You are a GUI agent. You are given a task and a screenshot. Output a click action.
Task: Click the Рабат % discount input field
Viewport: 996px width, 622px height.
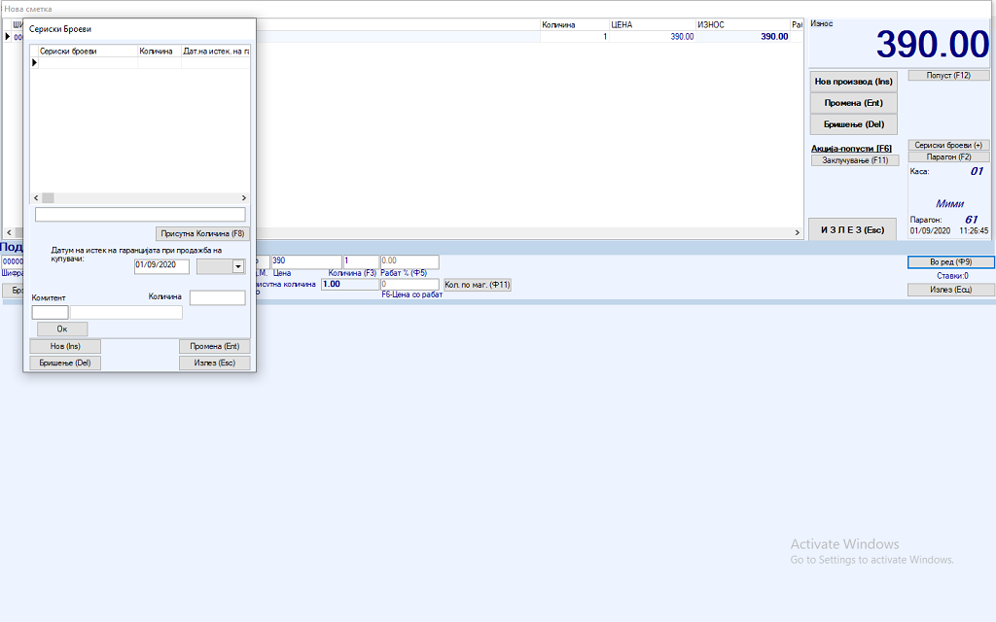pos(409,261)
